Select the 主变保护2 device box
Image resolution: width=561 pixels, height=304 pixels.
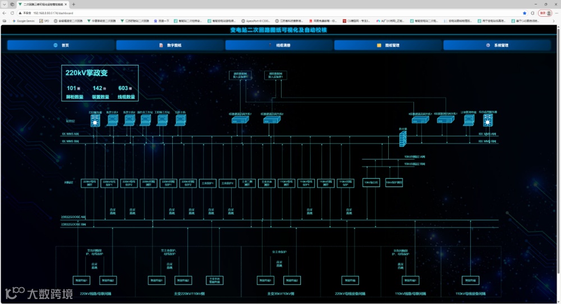coord(227,183)
